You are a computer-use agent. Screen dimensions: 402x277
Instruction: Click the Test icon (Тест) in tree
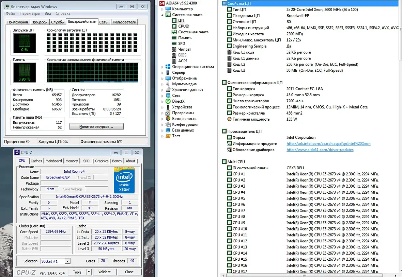coord(168,136)
